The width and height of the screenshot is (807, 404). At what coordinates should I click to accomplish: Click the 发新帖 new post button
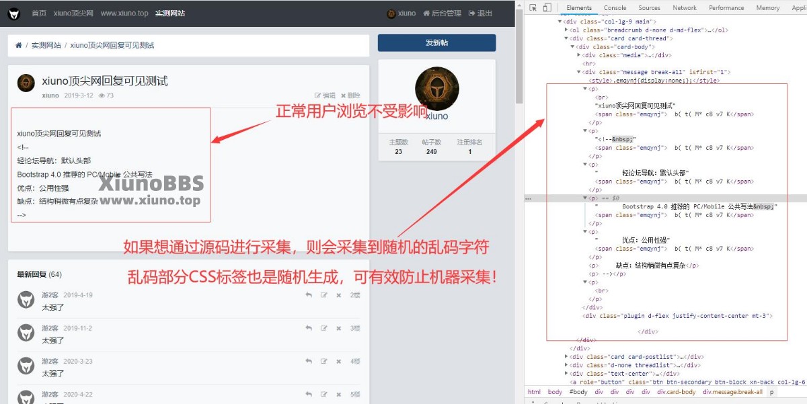(x=436, y=43)
